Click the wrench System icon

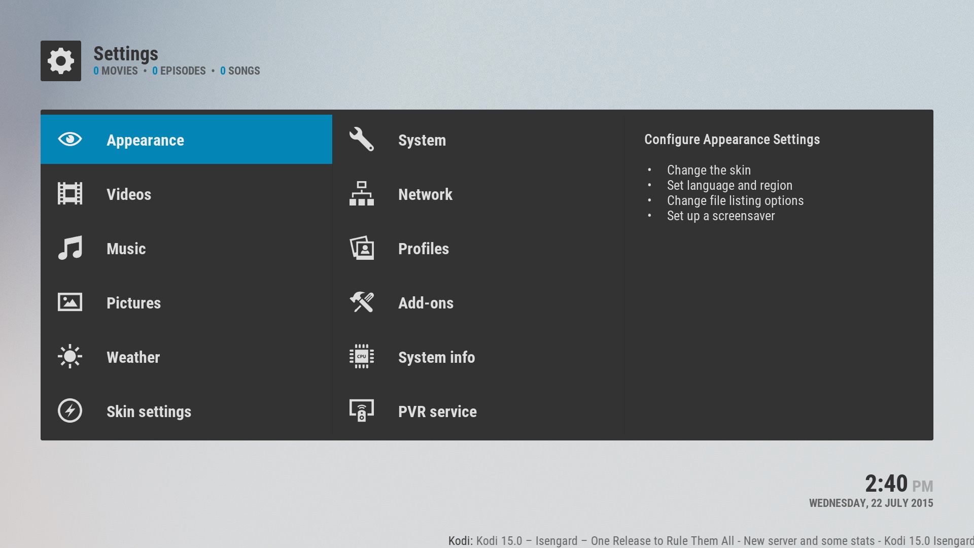(x=362, y=140)
